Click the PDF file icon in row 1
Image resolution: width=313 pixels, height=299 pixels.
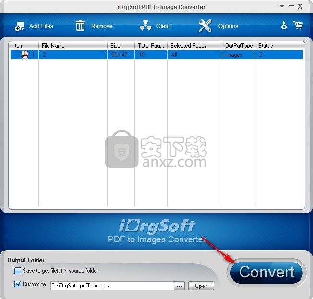click(x=25, y=55)
